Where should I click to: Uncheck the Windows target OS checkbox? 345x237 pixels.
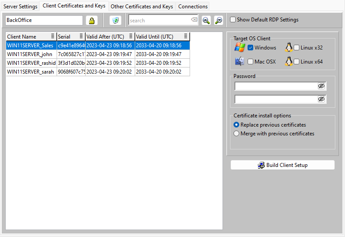coord(251,48)
